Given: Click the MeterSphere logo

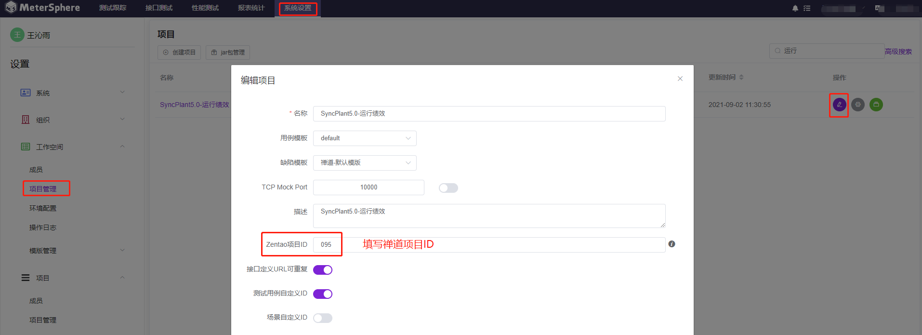Looking at the screenshot, I should pyautogui.click(x=42, y=8).
